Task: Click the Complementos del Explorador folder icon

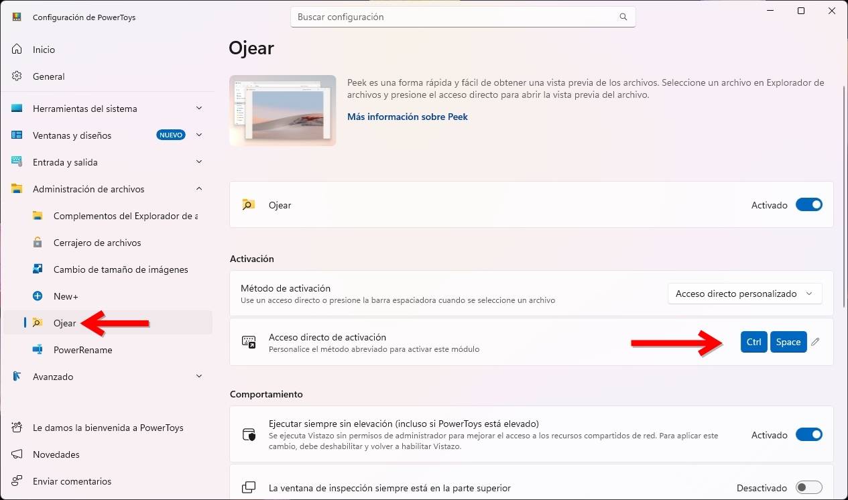Action: point(38,216)
